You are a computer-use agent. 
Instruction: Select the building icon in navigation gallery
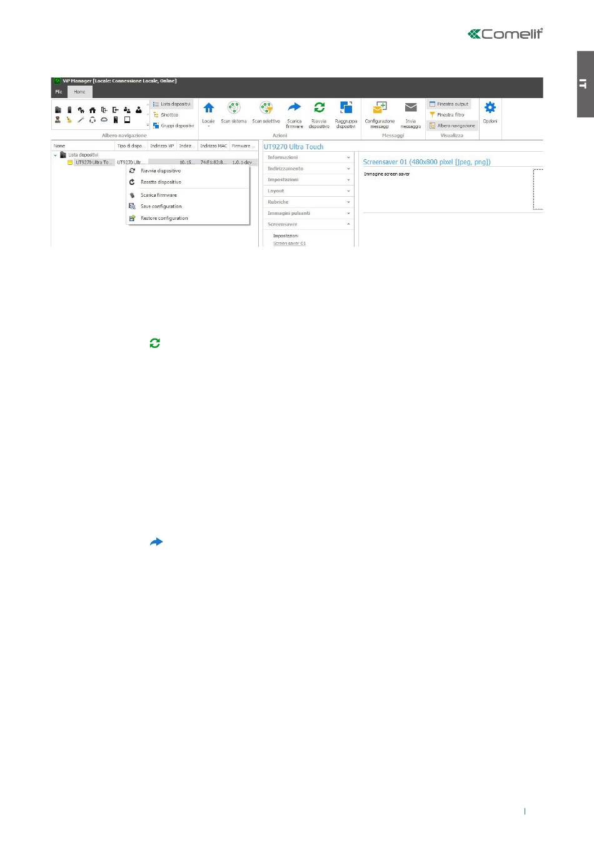coord(58,110)
